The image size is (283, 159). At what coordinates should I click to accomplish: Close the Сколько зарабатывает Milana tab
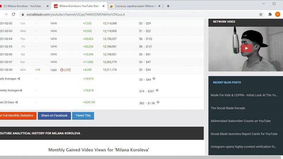point(159,6)
